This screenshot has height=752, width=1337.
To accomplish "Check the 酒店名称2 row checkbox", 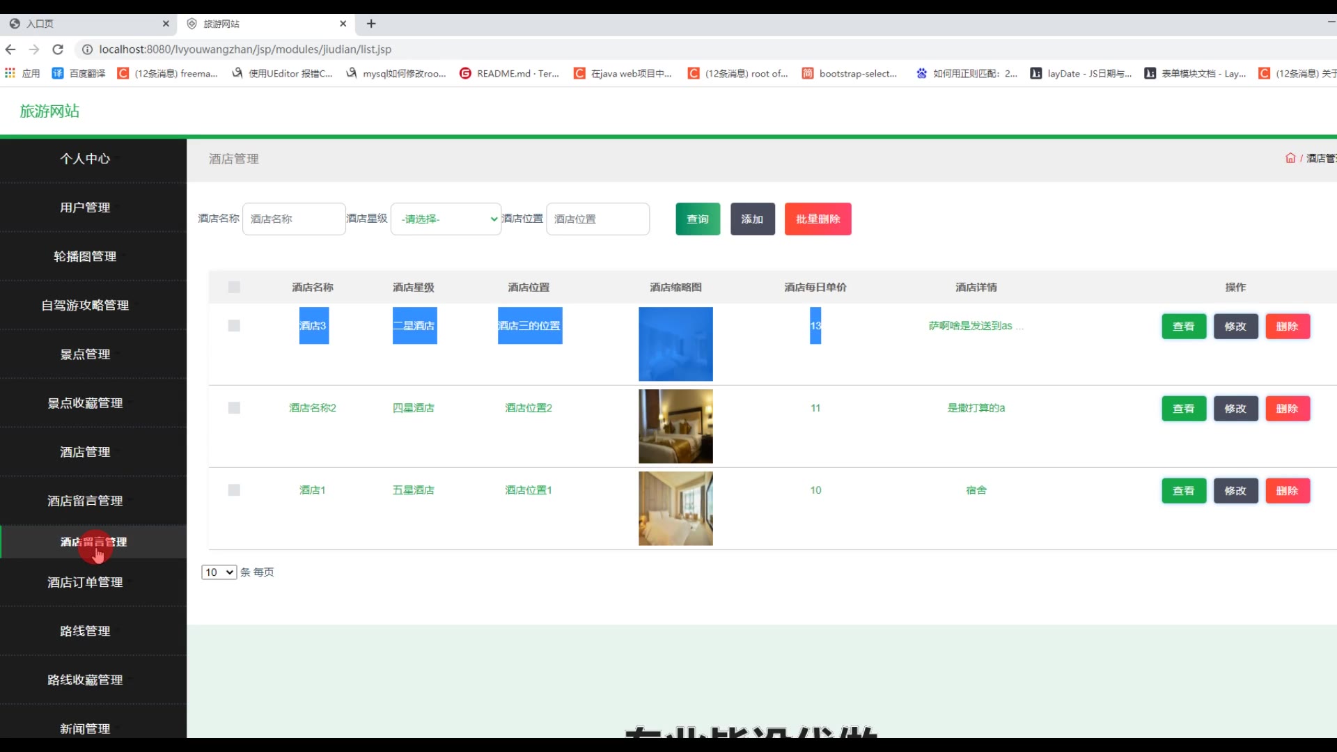I will [x=234, y=408].
